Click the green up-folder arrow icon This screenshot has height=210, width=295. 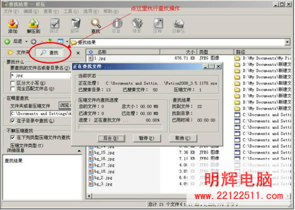coord(50,41)
